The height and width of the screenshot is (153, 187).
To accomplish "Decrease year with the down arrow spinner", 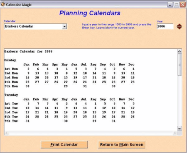I will pos(179,28).
